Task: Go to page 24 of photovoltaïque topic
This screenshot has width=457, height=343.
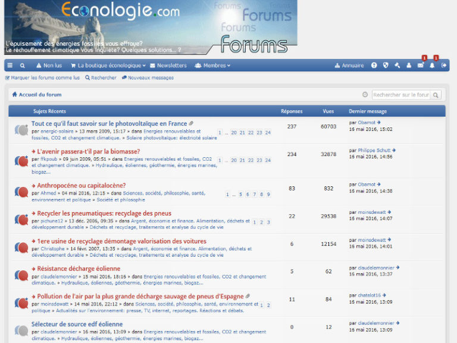Action: click(x=268, y=132)
